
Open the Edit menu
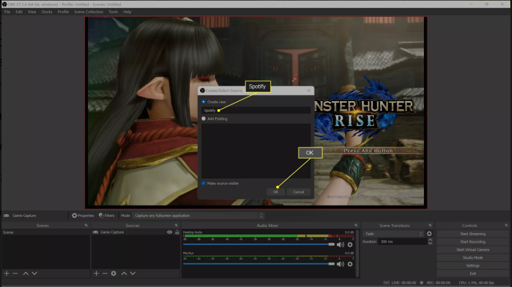[x=19, y=12]
